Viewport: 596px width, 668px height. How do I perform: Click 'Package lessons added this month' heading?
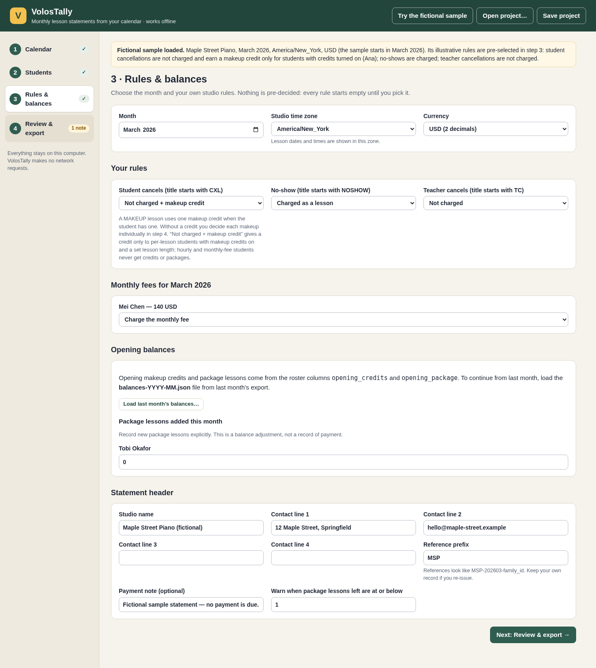(x=171, y=421)
